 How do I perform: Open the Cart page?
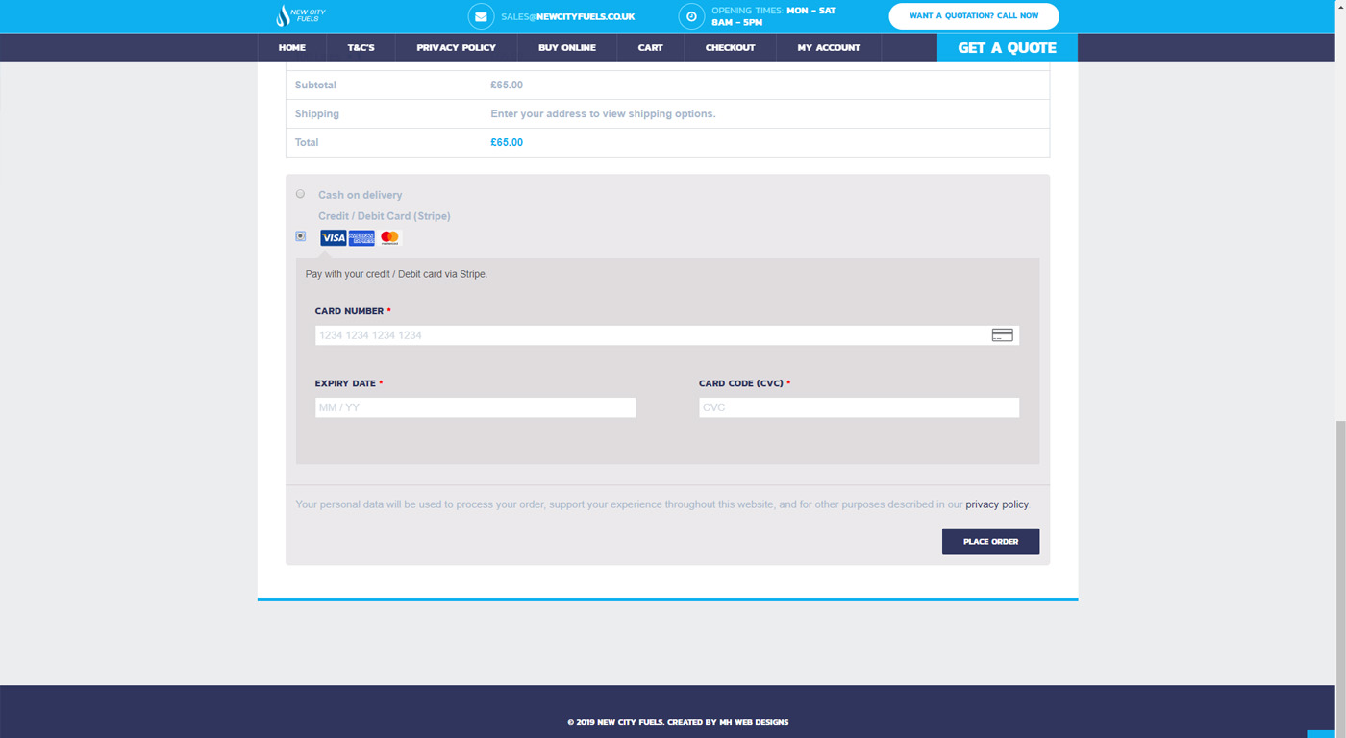coord(650,47)
